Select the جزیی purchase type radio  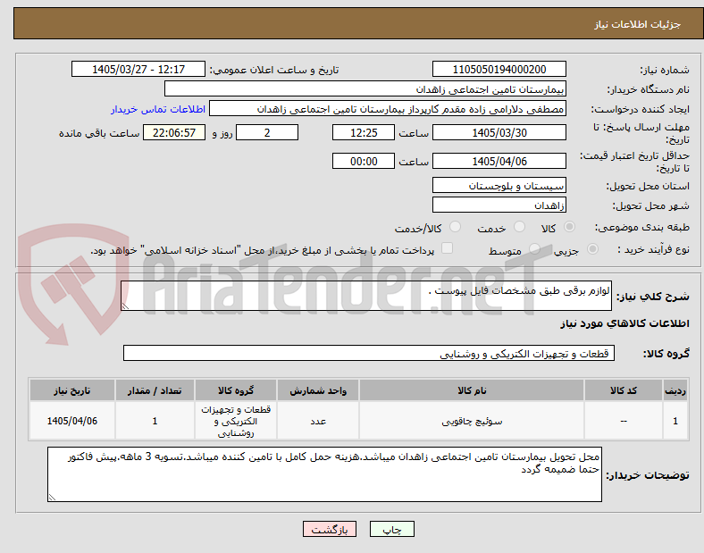click(x=592, y=249)
